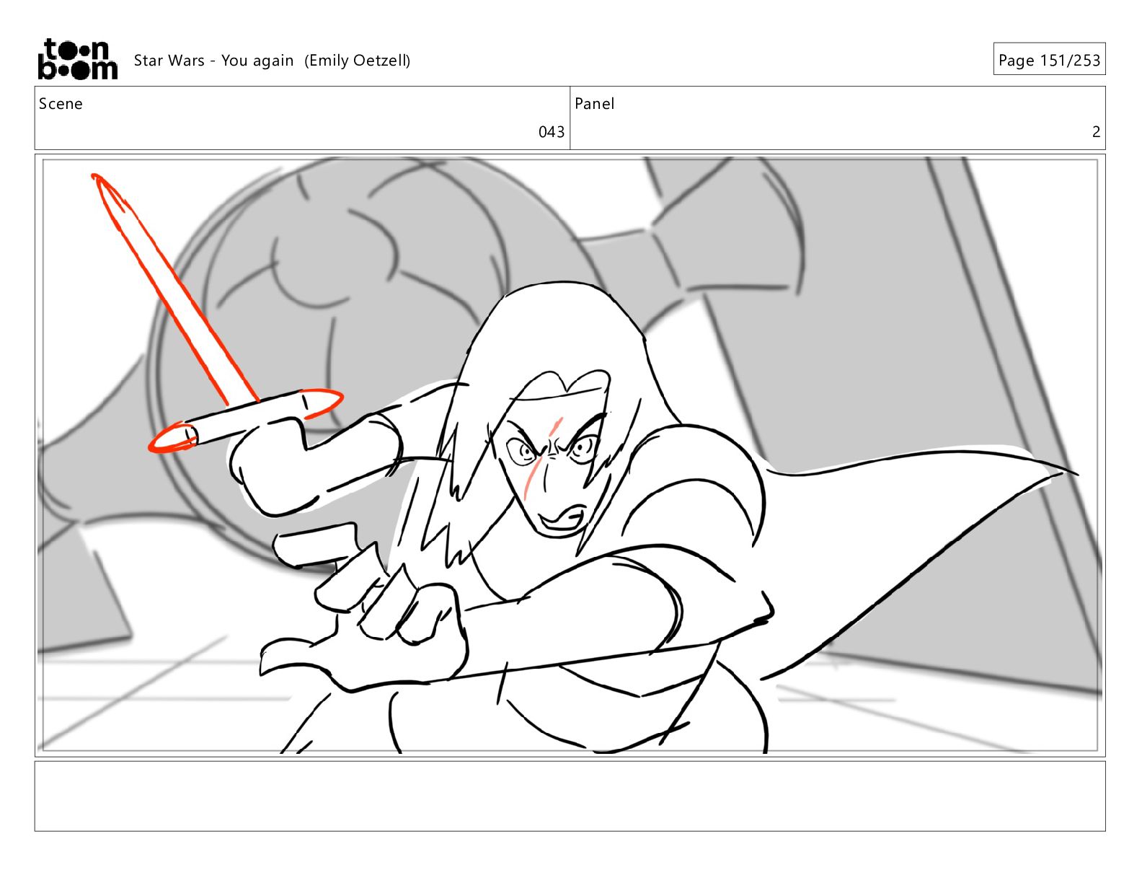Click the 'Scene' label
Screen dimensions: 1142x883
tap(61, 104)
